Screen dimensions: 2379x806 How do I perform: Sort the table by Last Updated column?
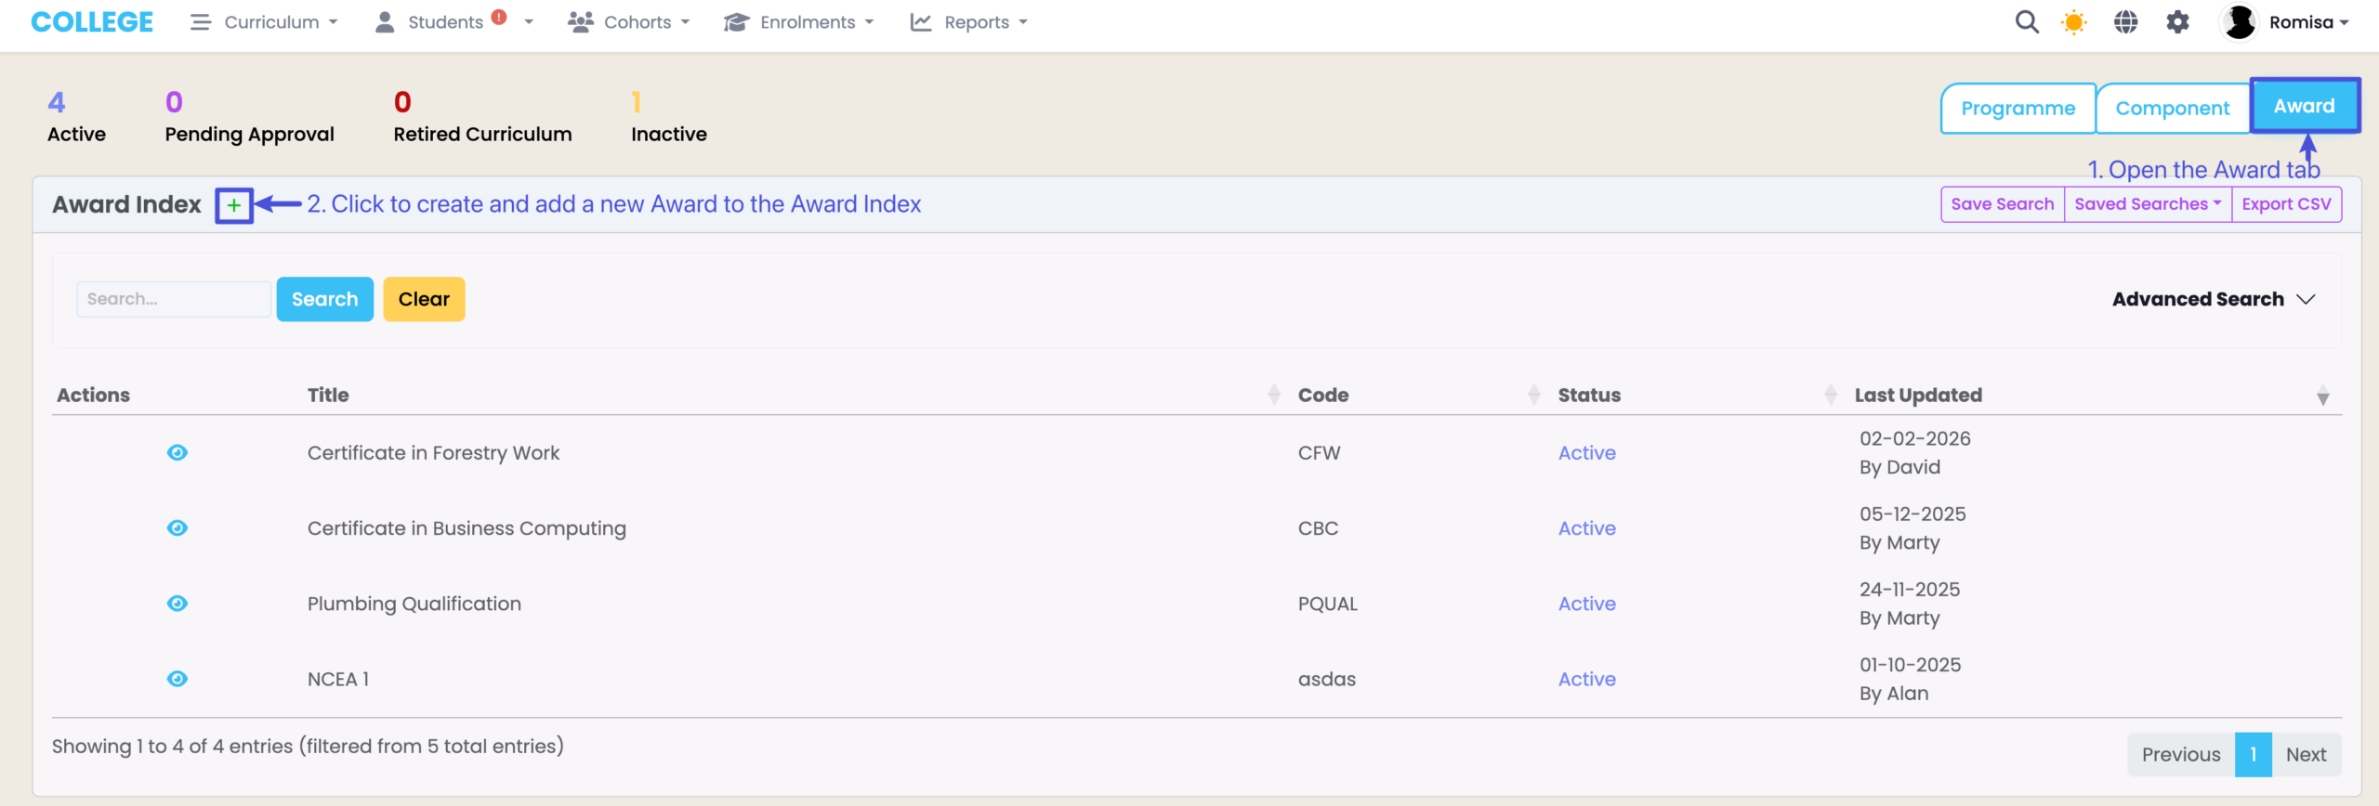1918,396
